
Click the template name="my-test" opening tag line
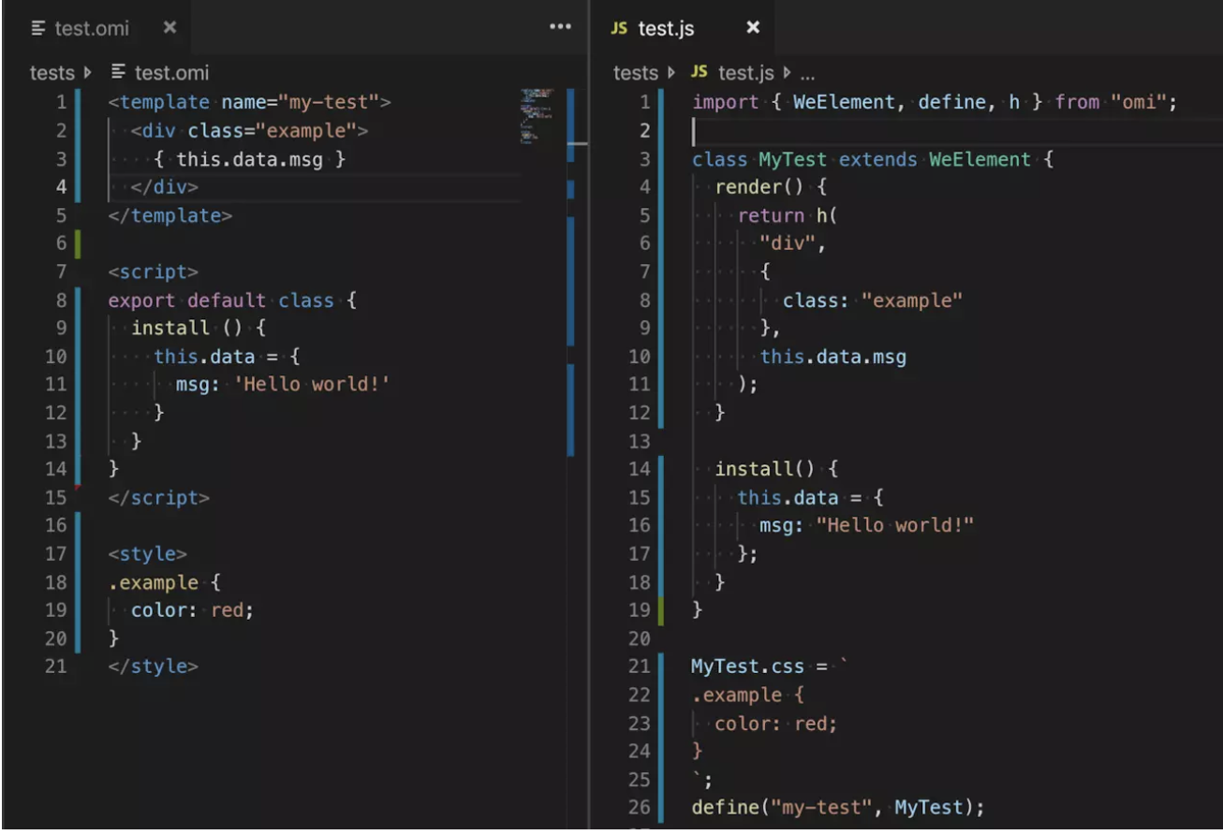point(249,102)
